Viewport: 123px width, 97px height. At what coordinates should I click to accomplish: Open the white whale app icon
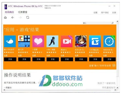[10, 41]
